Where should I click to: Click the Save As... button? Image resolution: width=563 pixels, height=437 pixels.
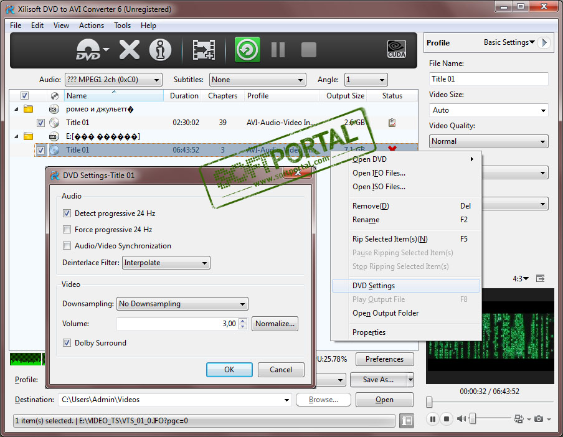(x=379, y=380)
